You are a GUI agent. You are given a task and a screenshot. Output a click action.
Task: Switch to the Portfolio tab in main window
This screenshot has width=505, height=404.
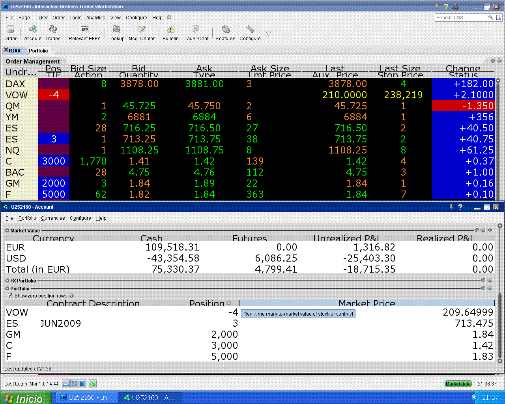click(x=38, y=50)
